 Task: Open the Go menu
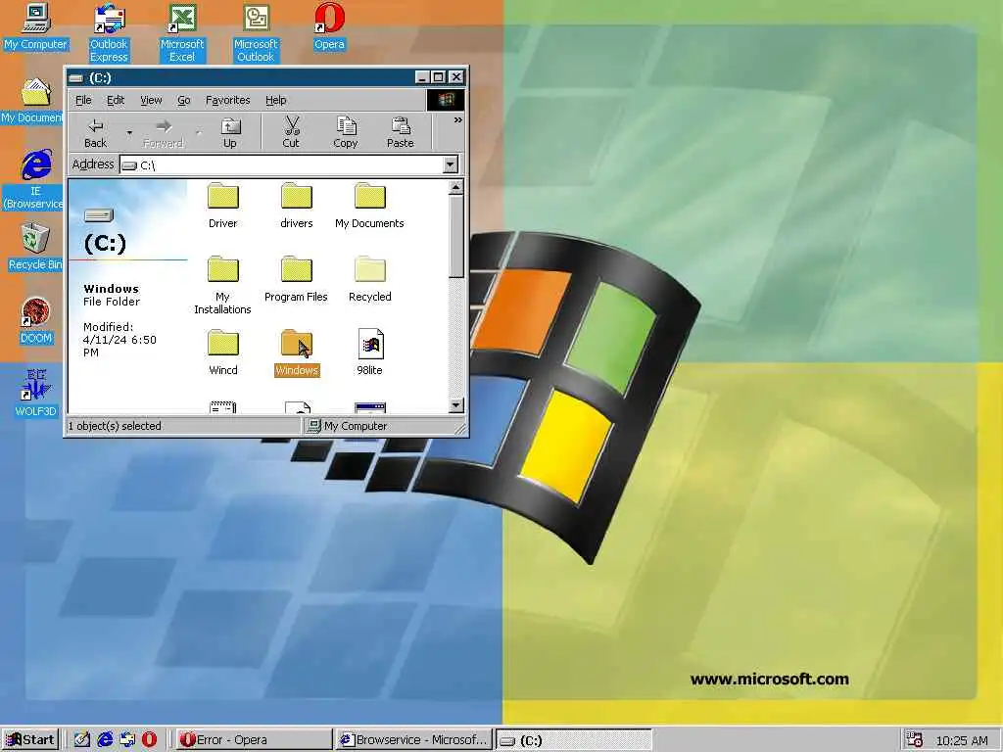point(183,100)
